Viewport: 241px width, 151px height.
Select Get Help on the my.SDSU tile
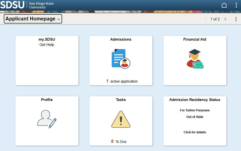coord(47,45)
